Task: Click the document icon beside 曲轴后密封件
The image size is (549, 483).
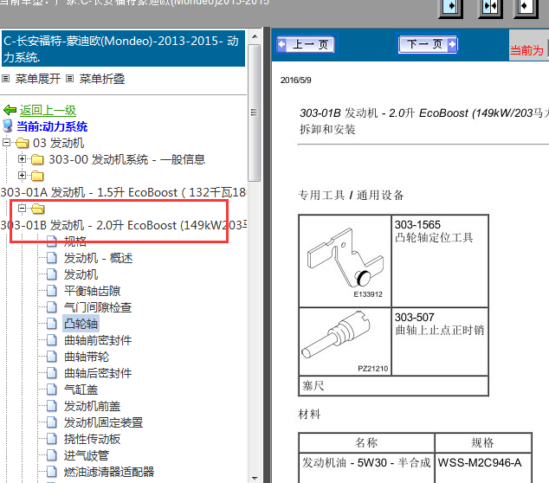Action: [52, 373]
